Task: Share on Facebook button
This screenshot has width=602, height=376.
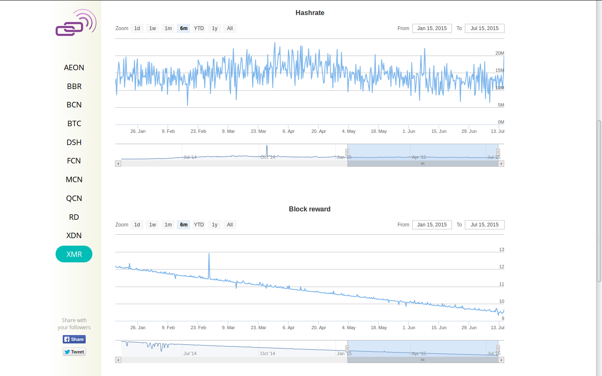Action: click(x=74, y=339)
